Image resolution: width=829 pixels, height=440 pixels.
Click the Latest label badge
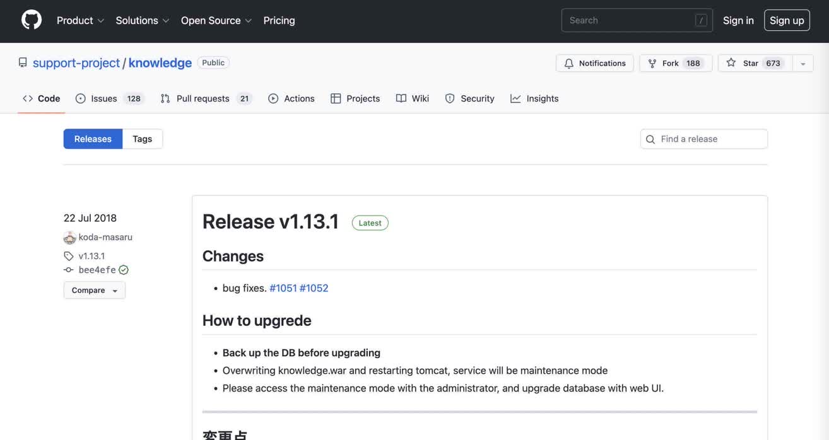coord(370,223)
